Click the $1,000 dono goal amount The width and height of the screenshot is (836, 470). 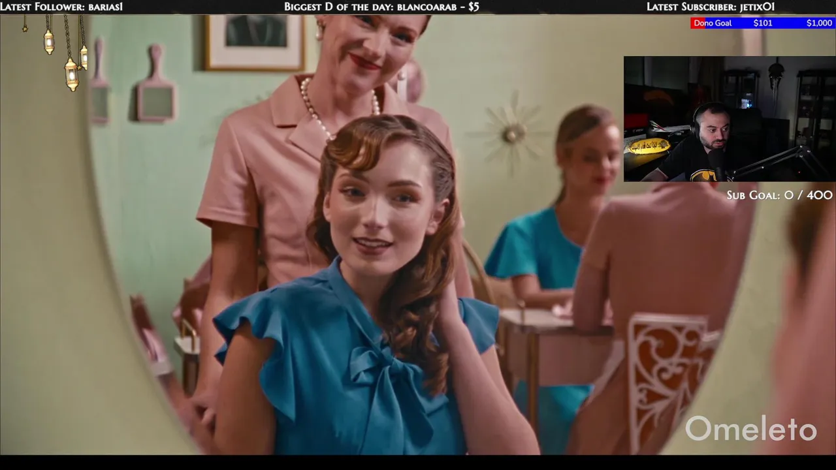(x=819, y=23)
